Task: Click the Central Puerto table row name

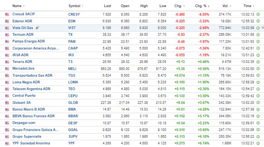Action: click(x=24, y=96)
